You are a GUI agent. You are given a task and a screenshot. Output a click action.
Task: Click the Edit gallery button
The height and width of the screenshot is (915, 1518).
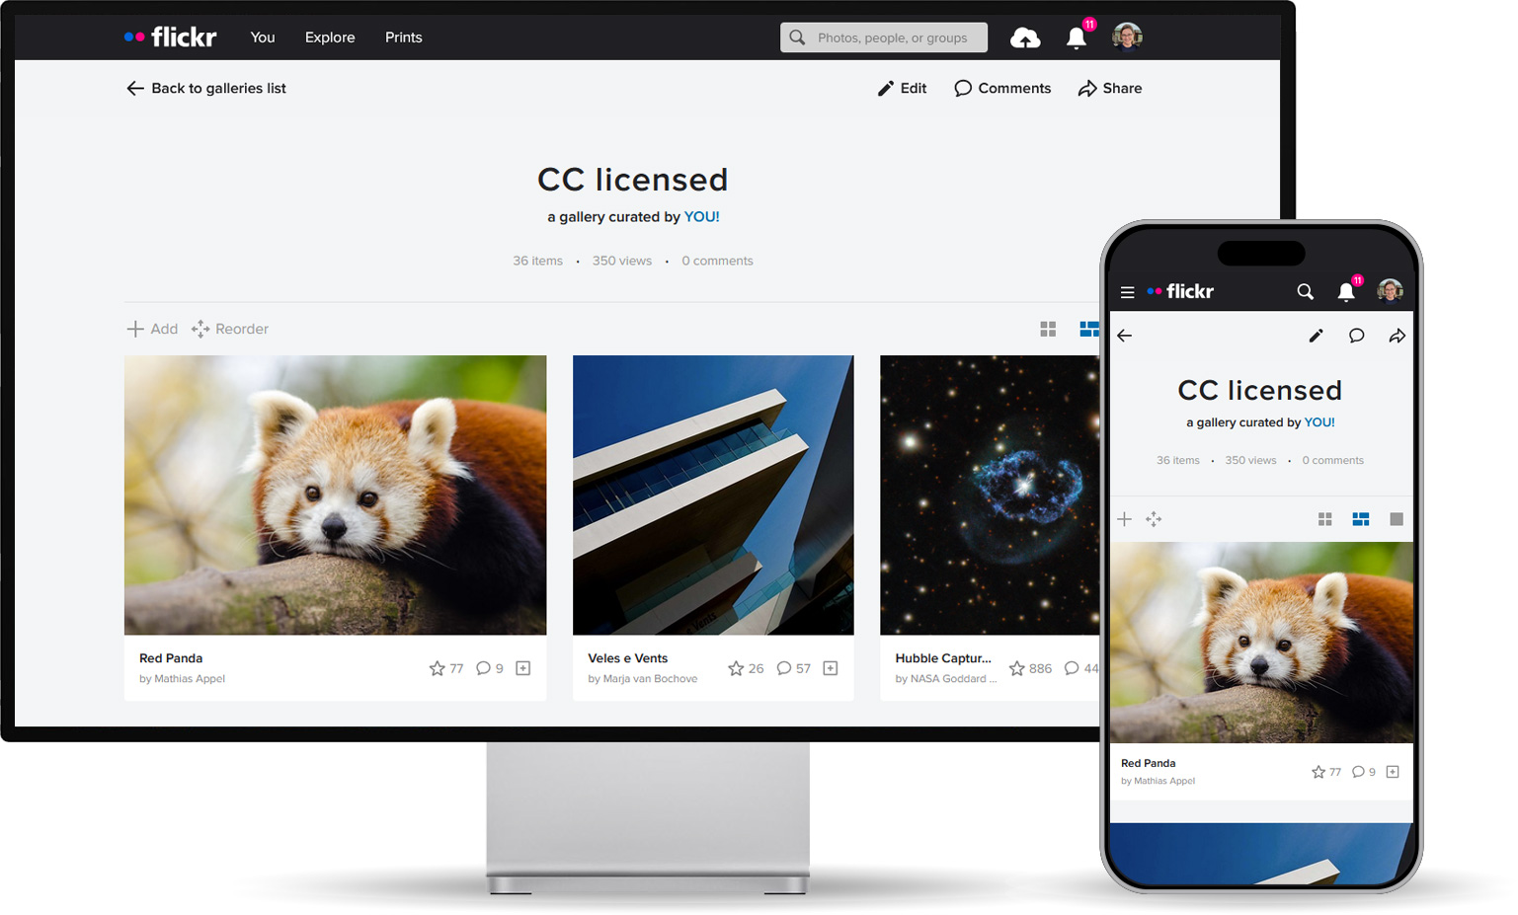coord(903,88)
